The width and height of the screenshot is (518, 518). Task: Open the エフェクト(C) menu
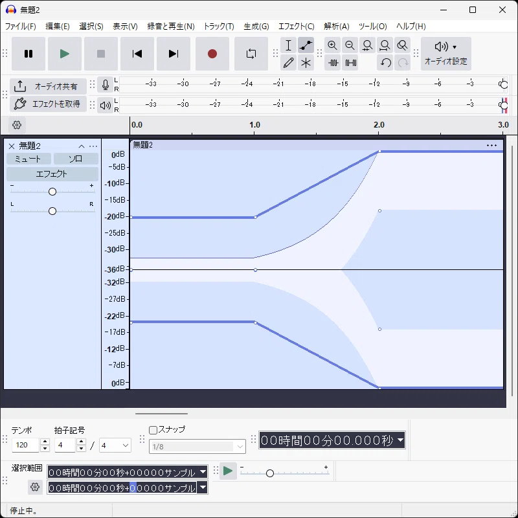click(x=297, y=27)
